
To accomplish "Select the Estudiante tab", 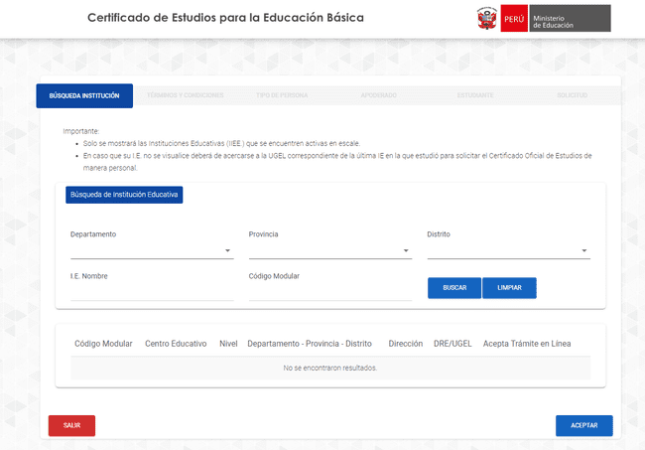I will click(476, 95).
